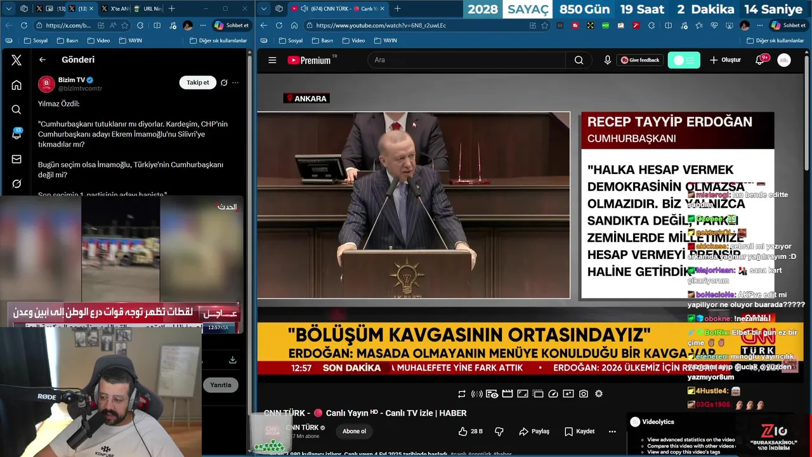Viewport: 812px width, 457px height.
Task: Focus the YouTube Ara search field
Action: [466, 60]
